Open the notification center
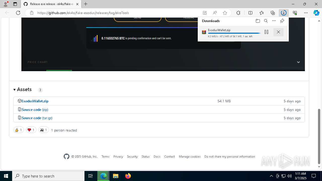Image resolution: width=322 pixels, height=181 pixels. click(314, 176)
